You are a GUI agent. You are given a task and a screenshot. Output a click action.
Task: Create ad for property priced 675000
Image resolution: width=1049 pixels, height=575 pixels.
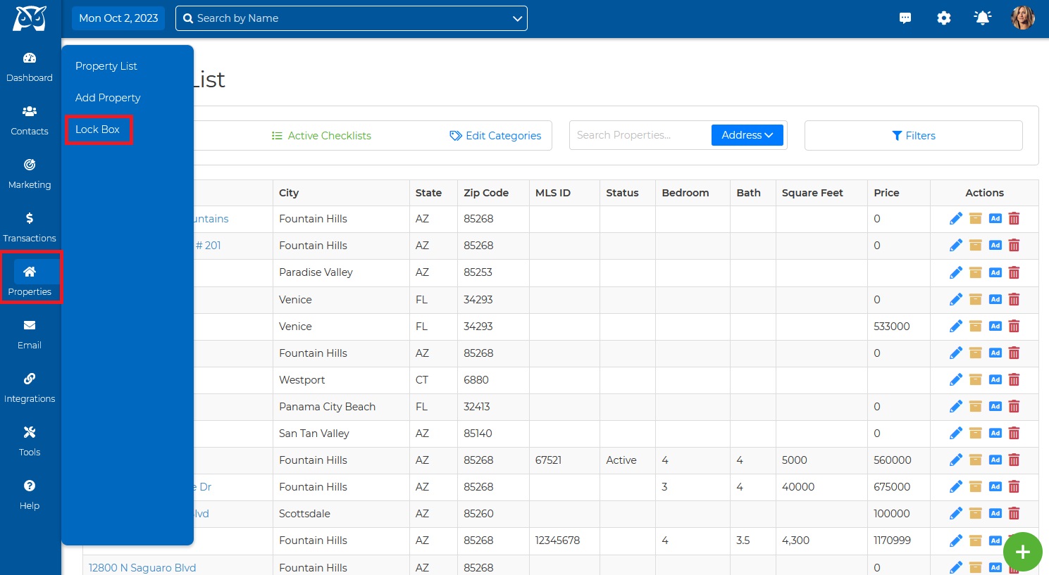[995, 487]
